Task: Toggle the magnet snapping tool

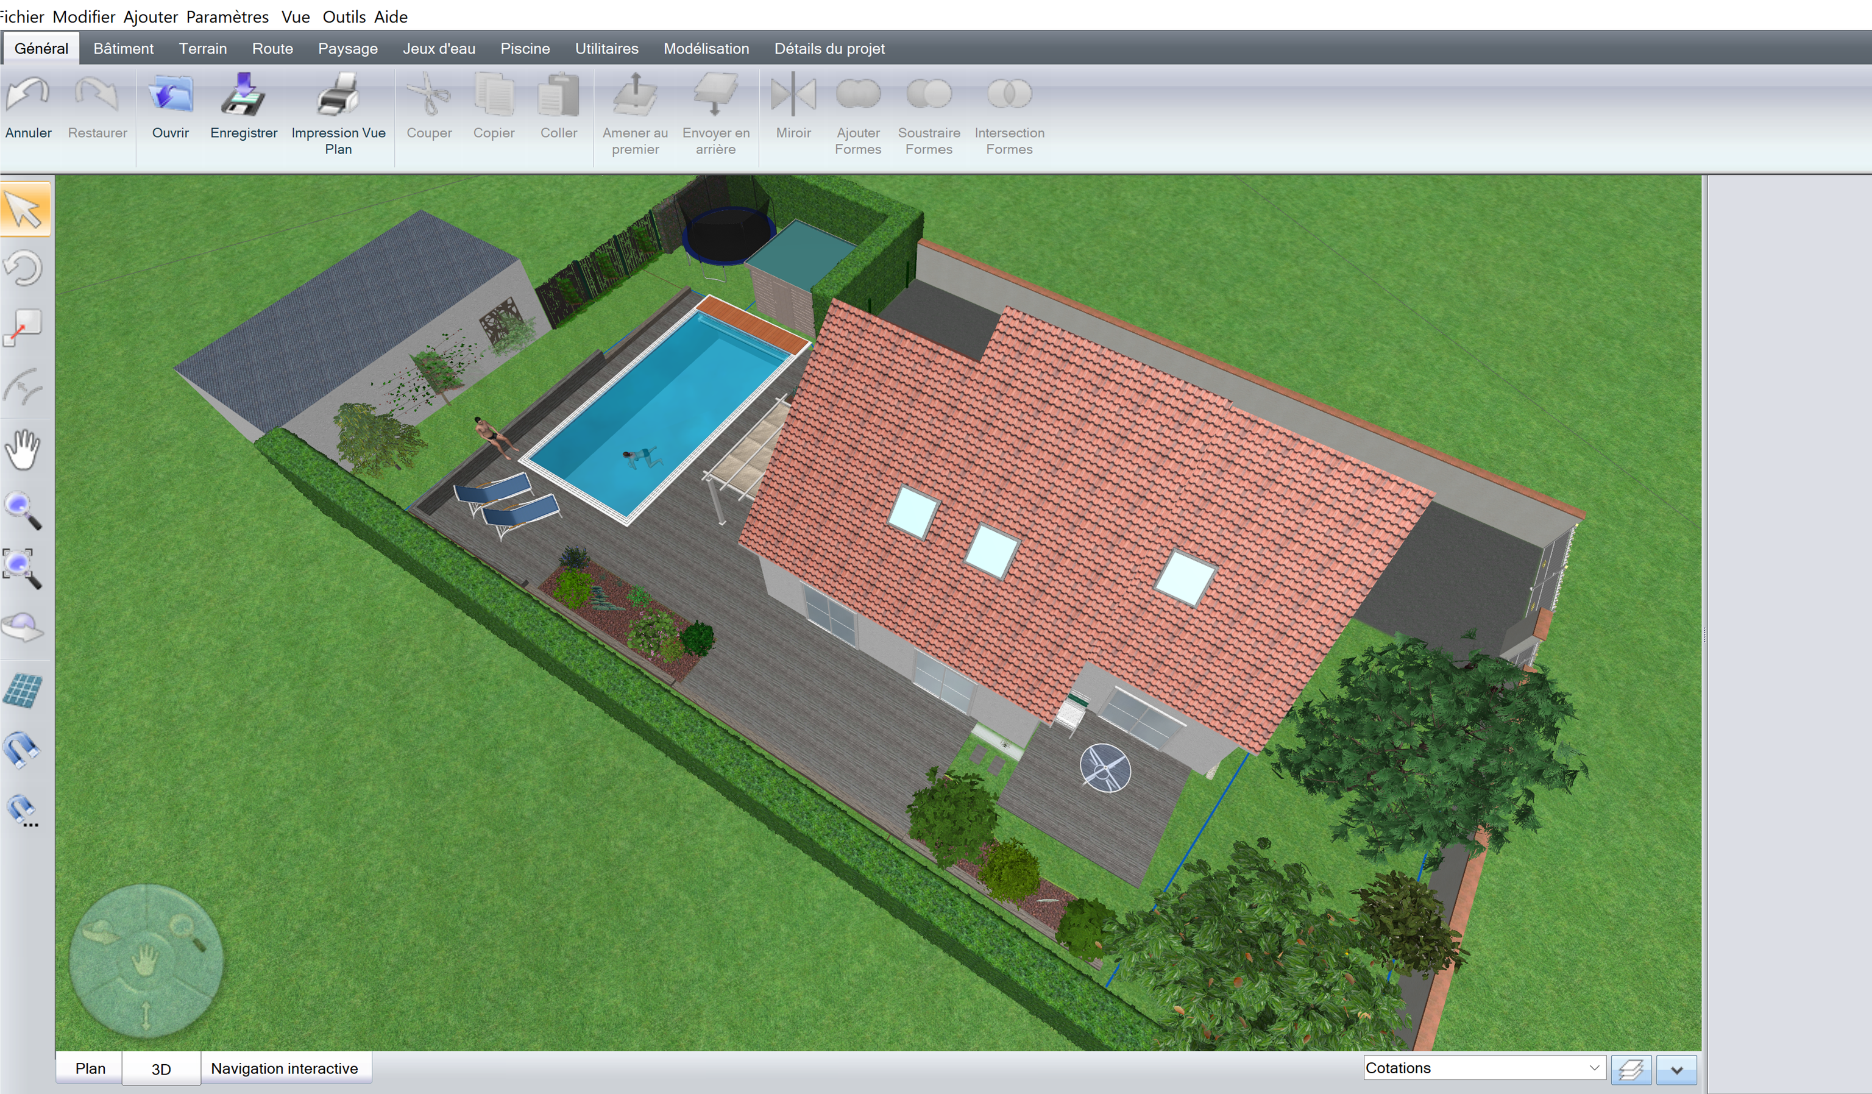Action: [23, 749]
